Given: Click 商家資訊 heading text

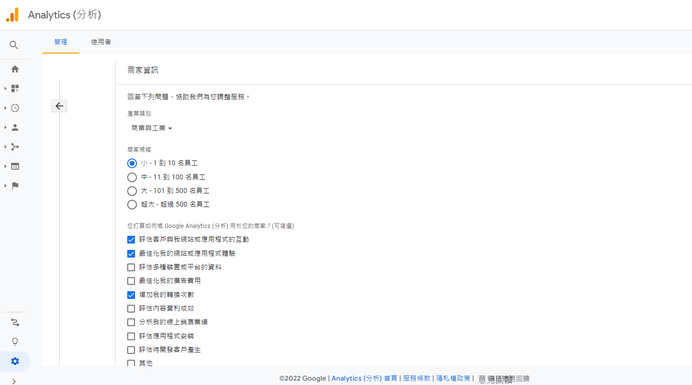Looking at the screenshot, I should point(143,70).
